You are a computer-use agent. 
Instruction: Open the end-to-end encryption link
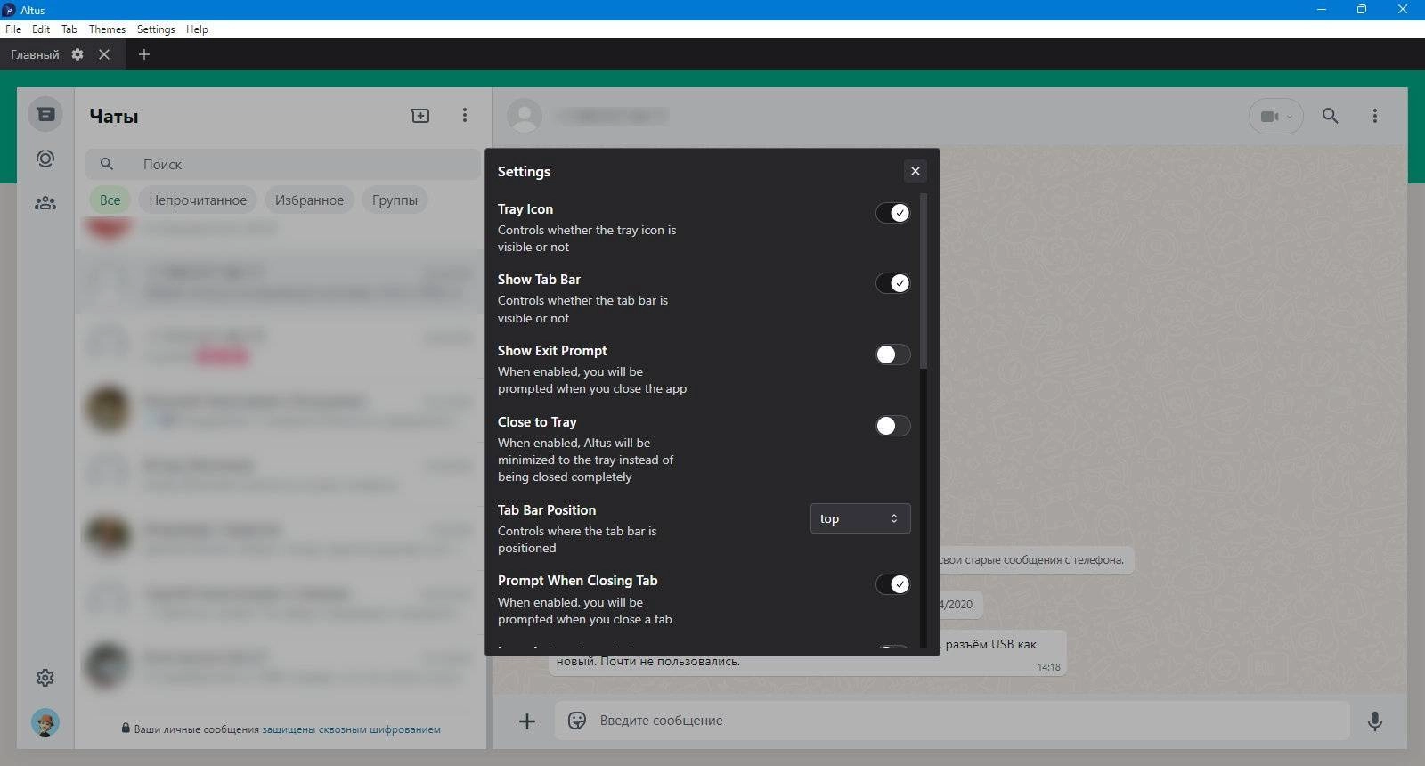351,729
